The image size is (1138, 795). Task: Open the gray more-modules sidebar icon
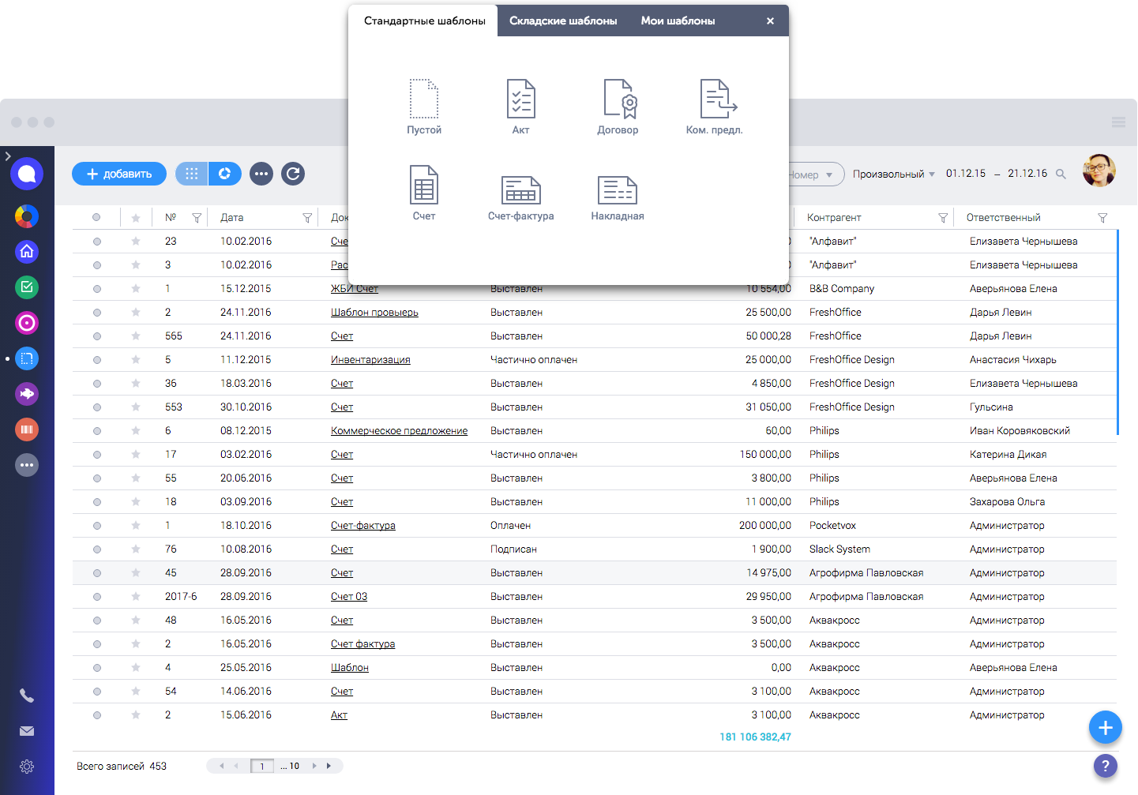(x=27, y=465)
